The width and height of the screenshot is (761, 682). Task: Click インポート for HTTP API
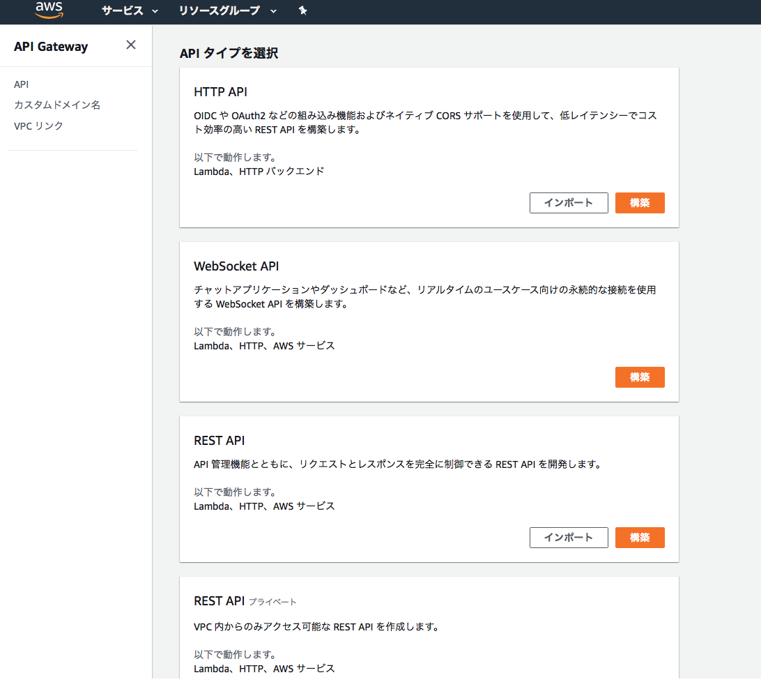tap(569, 202)
